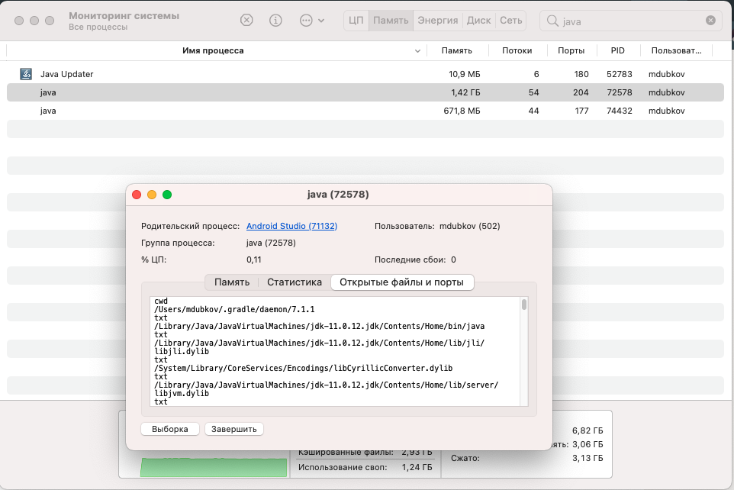Viewport: 734px width, 490px height.
Task: Minimize the java (72578) info window
Action: click(152, 195)
